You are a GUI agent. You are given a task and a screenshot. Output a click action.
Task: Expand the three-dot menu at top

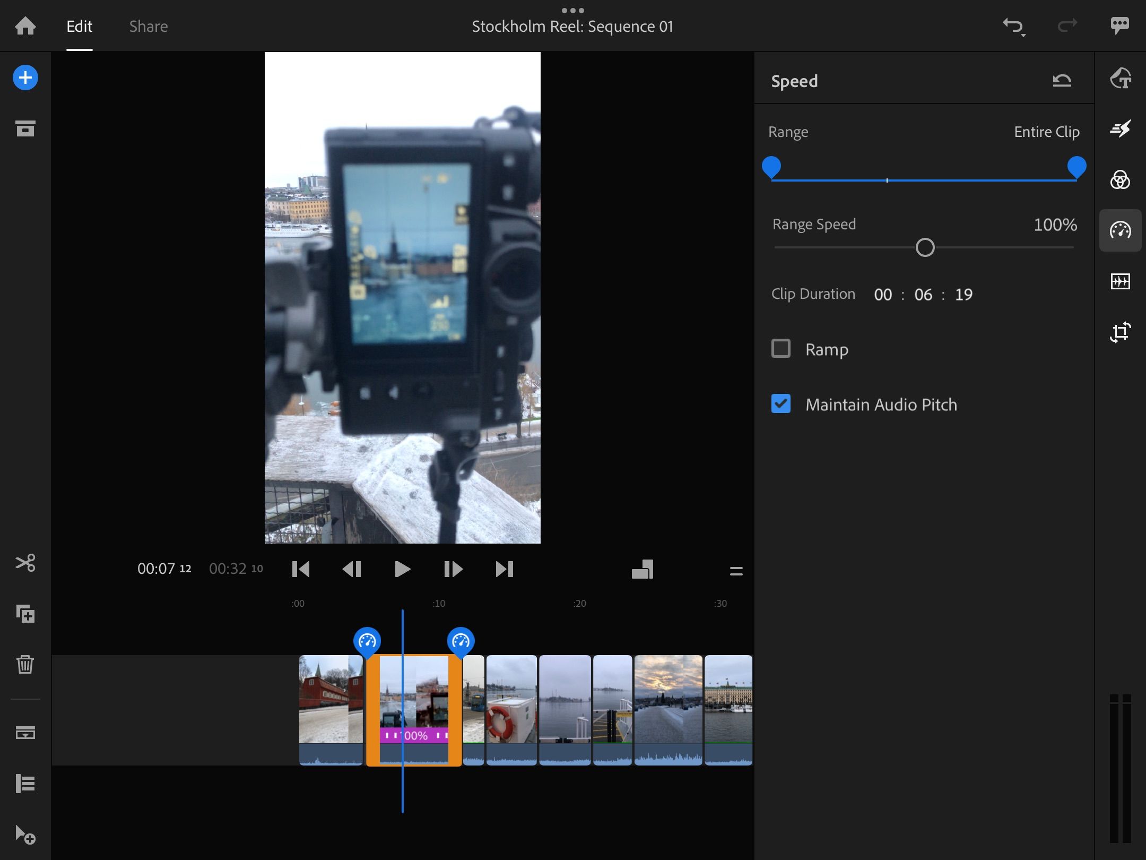coord(572,10)
